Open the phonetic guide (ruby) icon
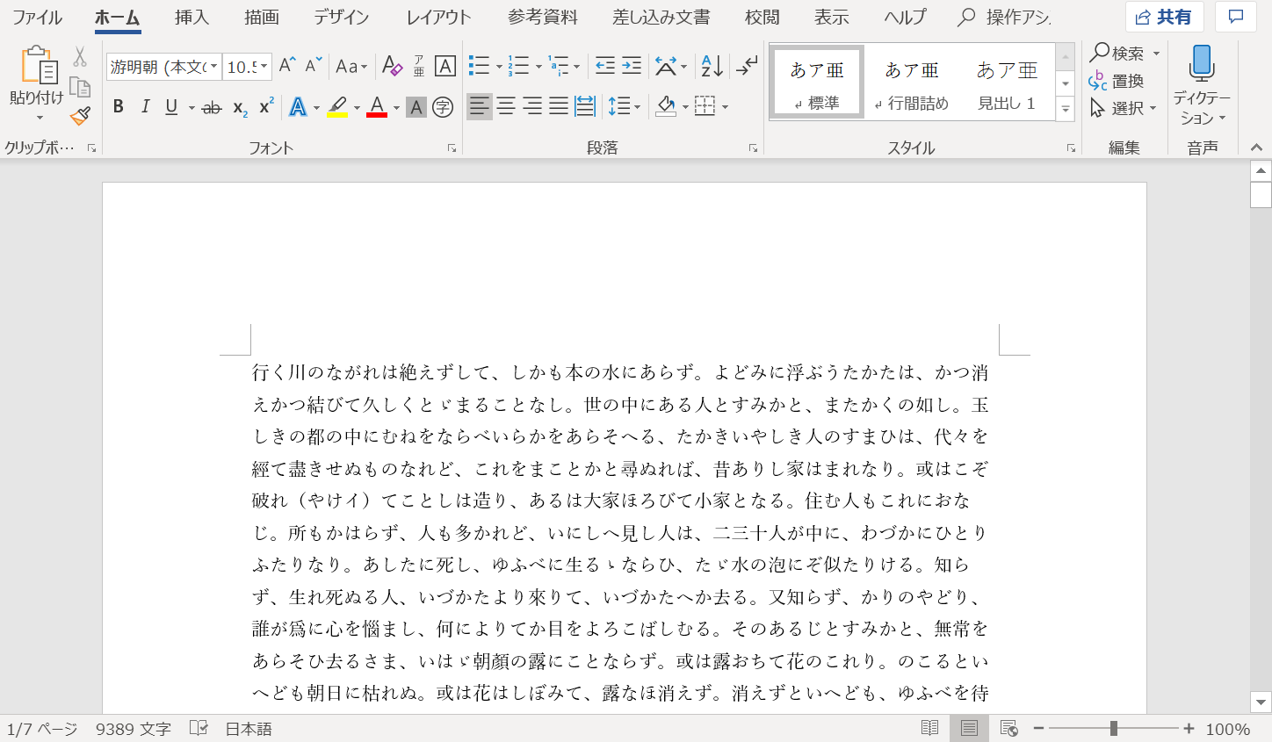Screen dimensions: 1272x742 [x=419, y=66]
